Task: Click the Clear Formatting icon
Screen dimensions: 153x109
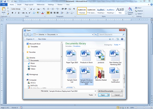Action: [44, 9]
